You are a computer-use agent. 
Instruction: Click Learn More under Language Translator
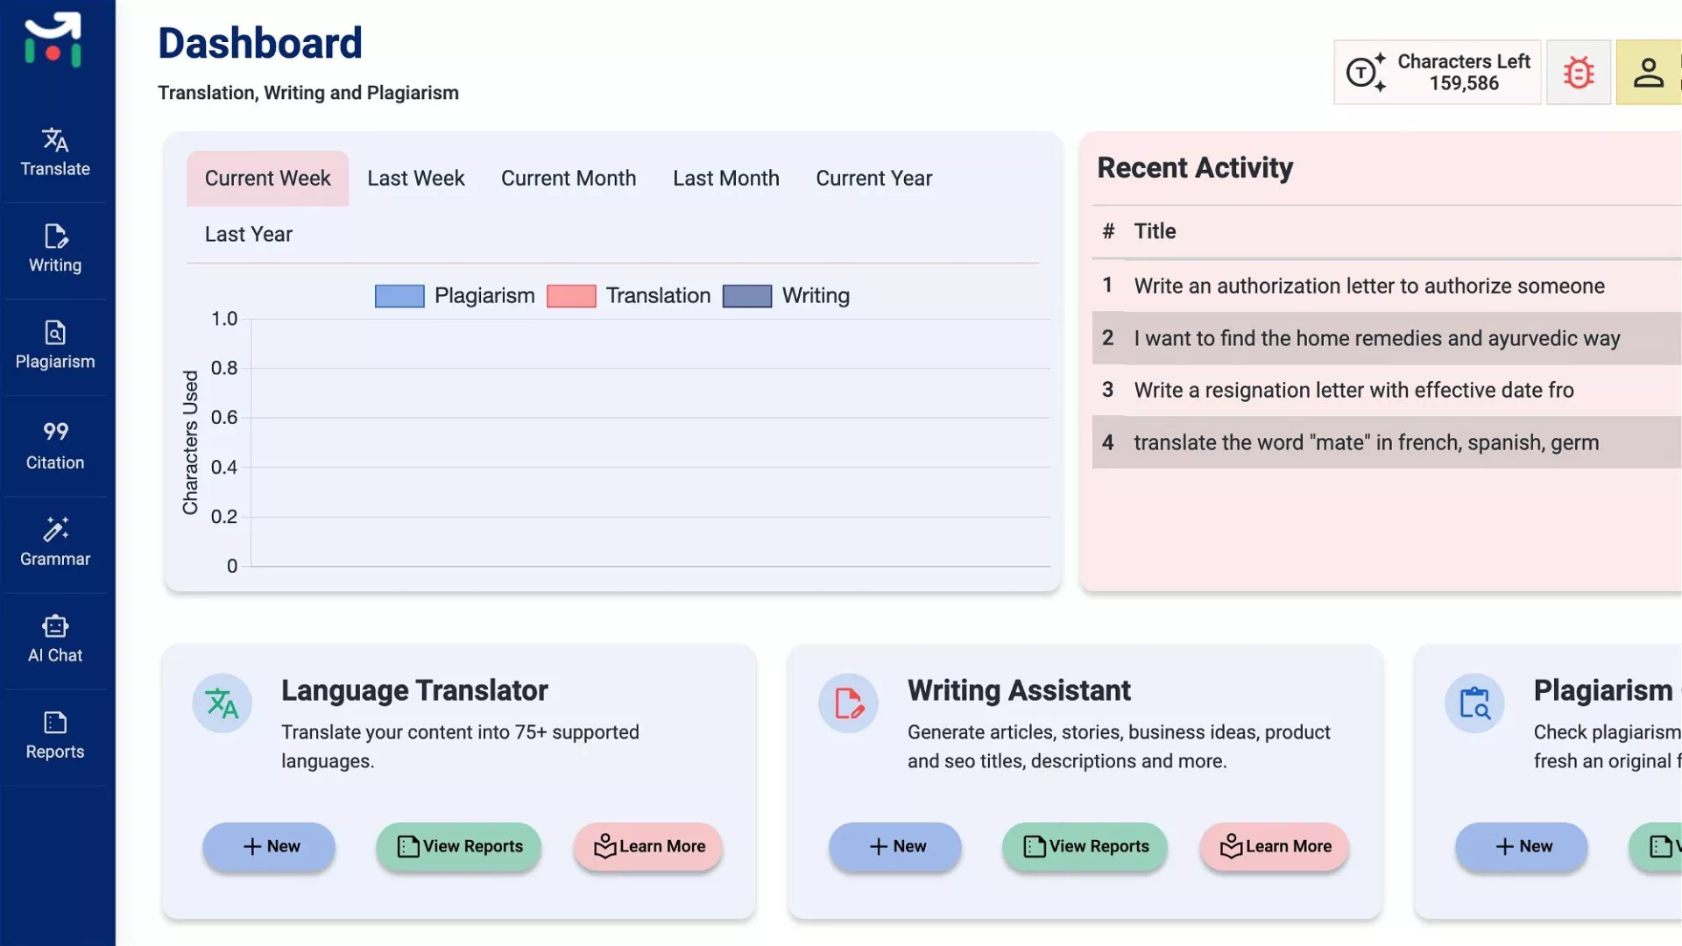648,846
